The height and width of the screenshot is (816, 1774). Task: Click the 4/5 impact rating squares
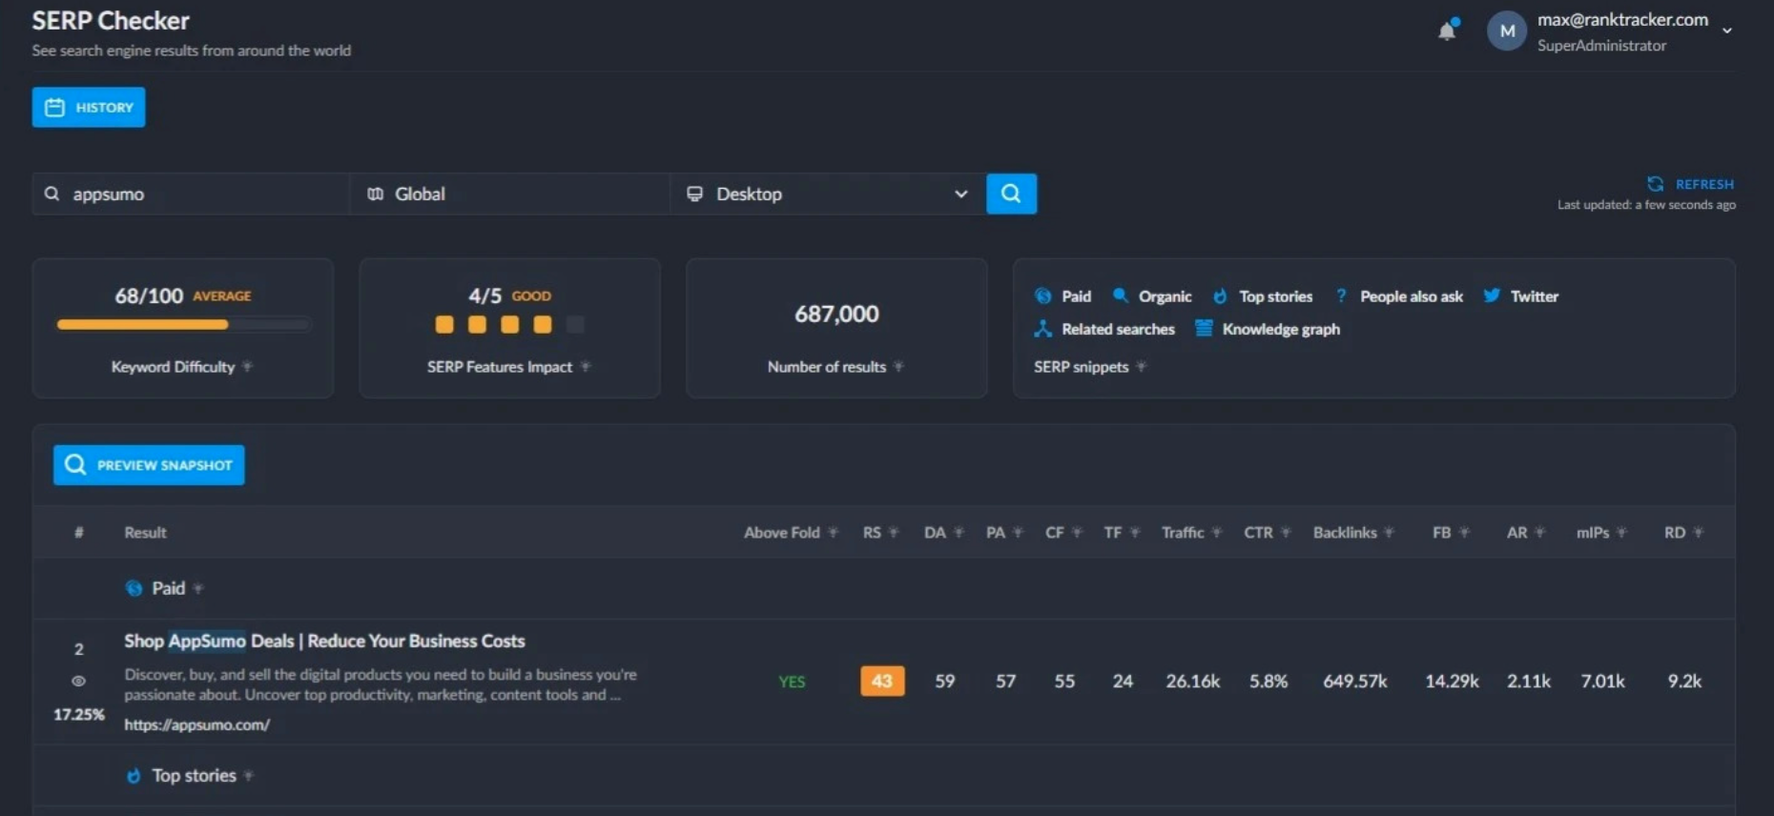click(x=509, y=325)
